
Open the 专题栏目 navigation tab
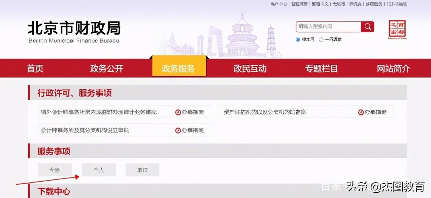322,69
